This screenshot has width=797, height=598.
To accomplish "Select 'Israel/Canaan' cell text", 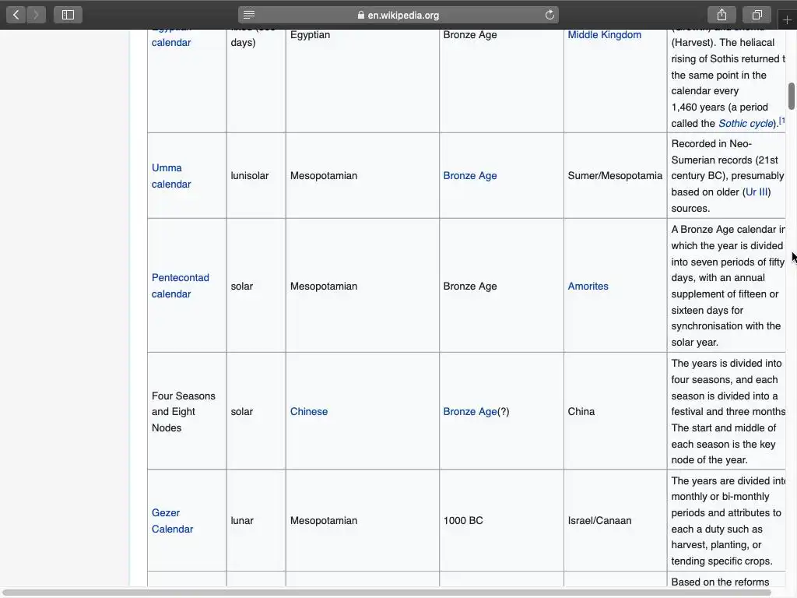I will coord(600,521).
